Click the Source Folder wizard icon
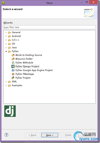 13,59
